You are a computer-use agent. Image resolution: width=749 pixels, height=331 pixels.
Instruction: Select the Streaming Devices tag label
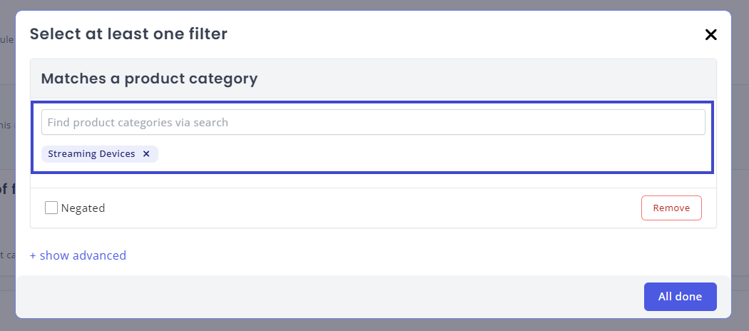(91, 154)
